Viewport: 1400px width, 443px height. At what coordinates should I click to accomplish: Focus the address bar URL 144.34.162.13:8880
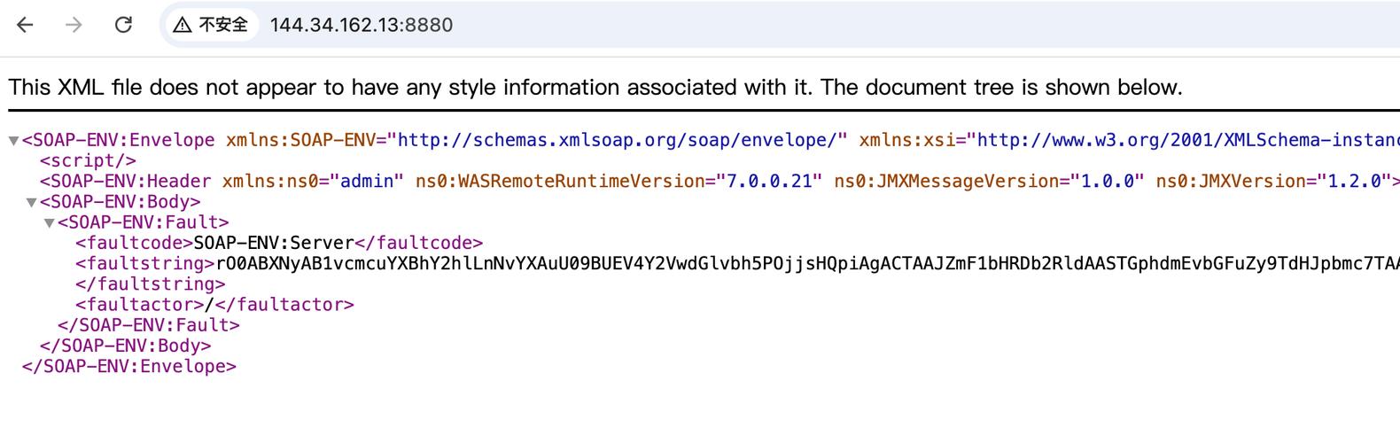[x=362, y=25]
